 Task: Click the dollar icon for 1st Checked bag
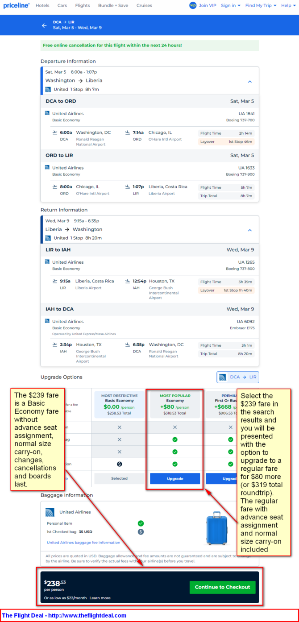pos(141,532)
